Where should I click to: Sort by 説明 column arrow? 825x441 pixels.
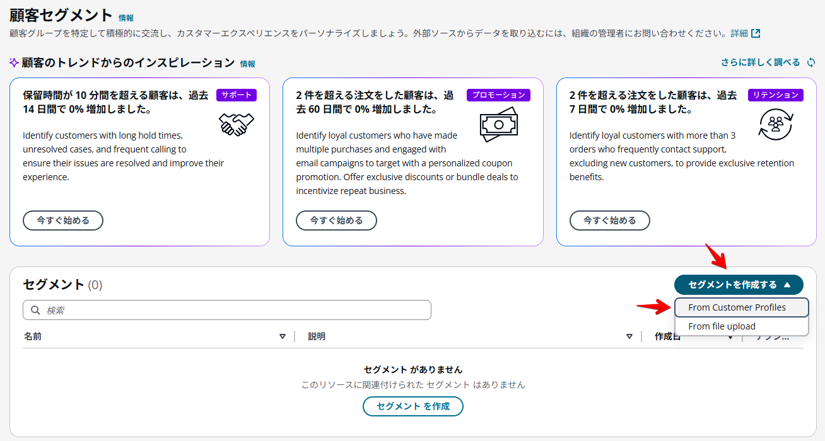pyautogui.click(x=629, y=336)
